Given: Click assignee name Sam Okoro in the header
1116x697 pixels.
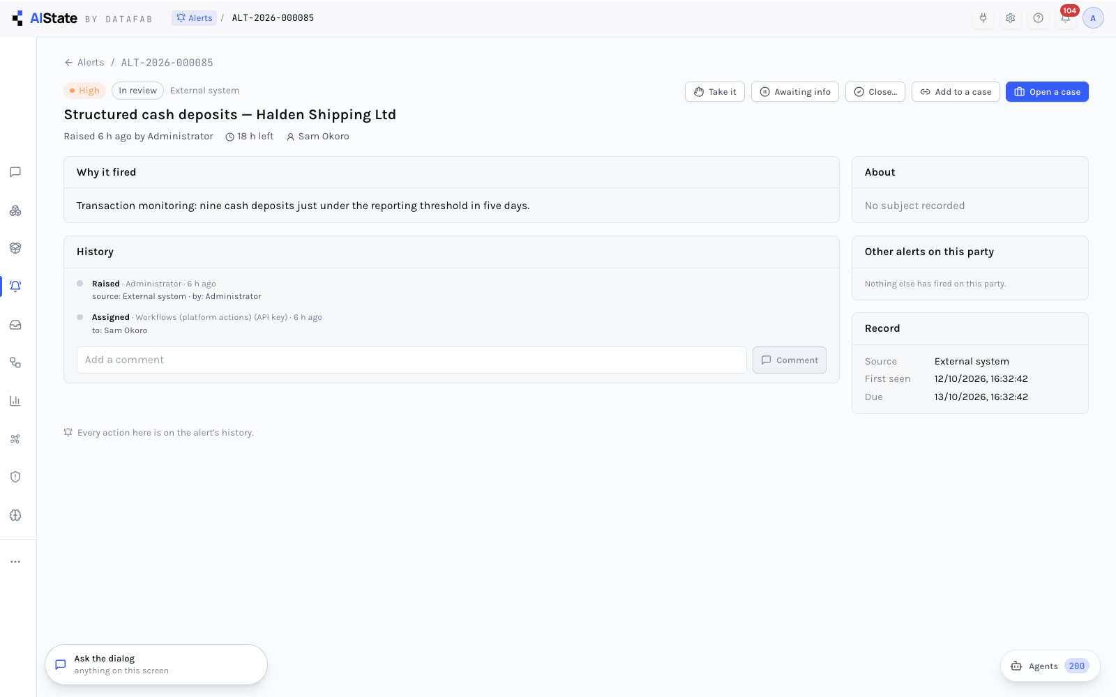Looking at the screenshot, I should point(324,137).
